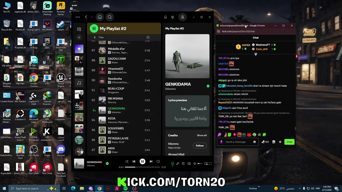
Task: Open the GENKIDAMA album cover in side panel
Action: pyautogui.click(x=187, y=56)
